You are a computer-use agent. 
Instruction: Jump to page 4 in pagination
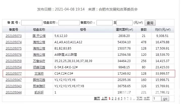(x=119, y=98)
